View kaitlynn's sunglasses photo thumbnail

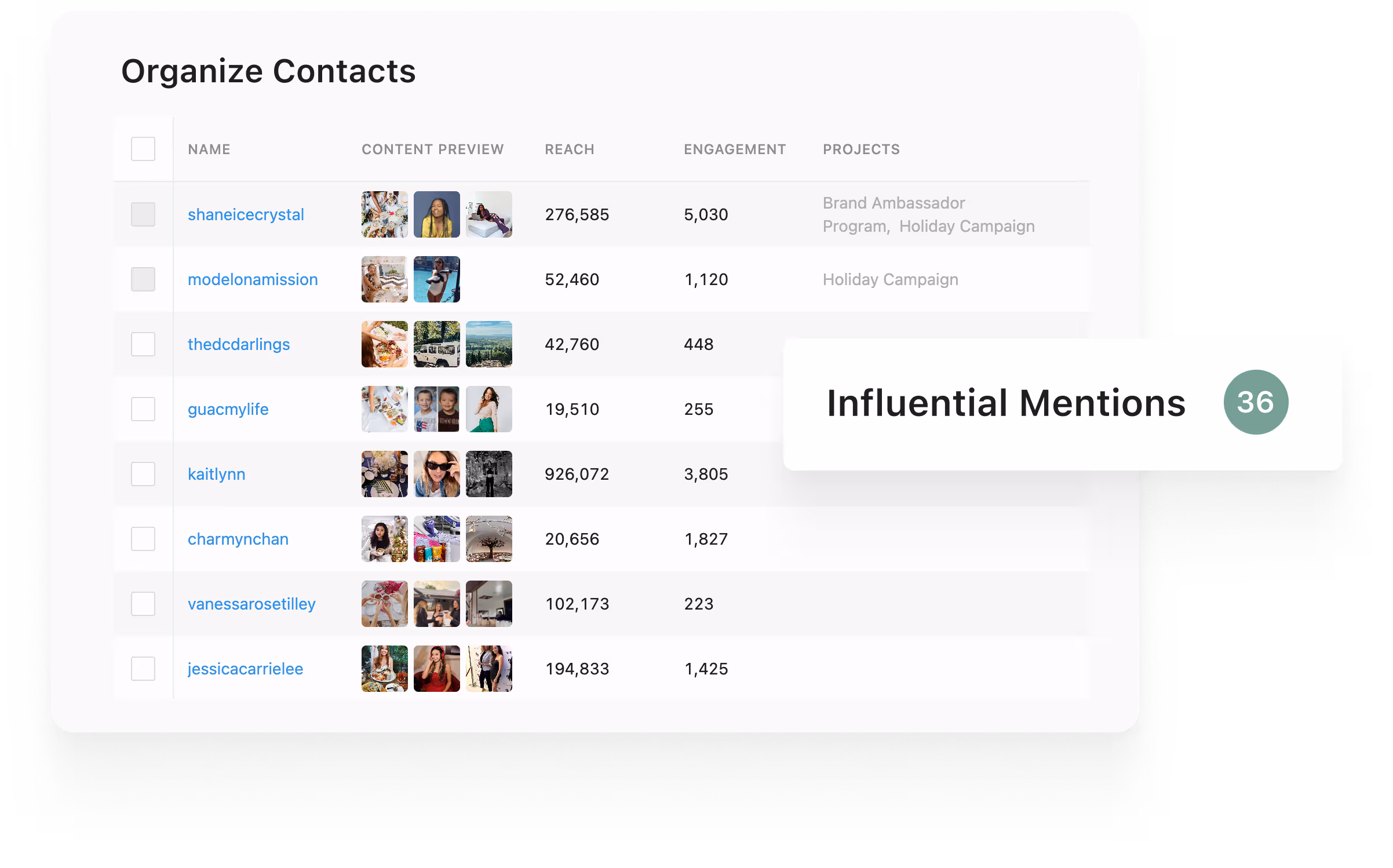coord(436,474)
